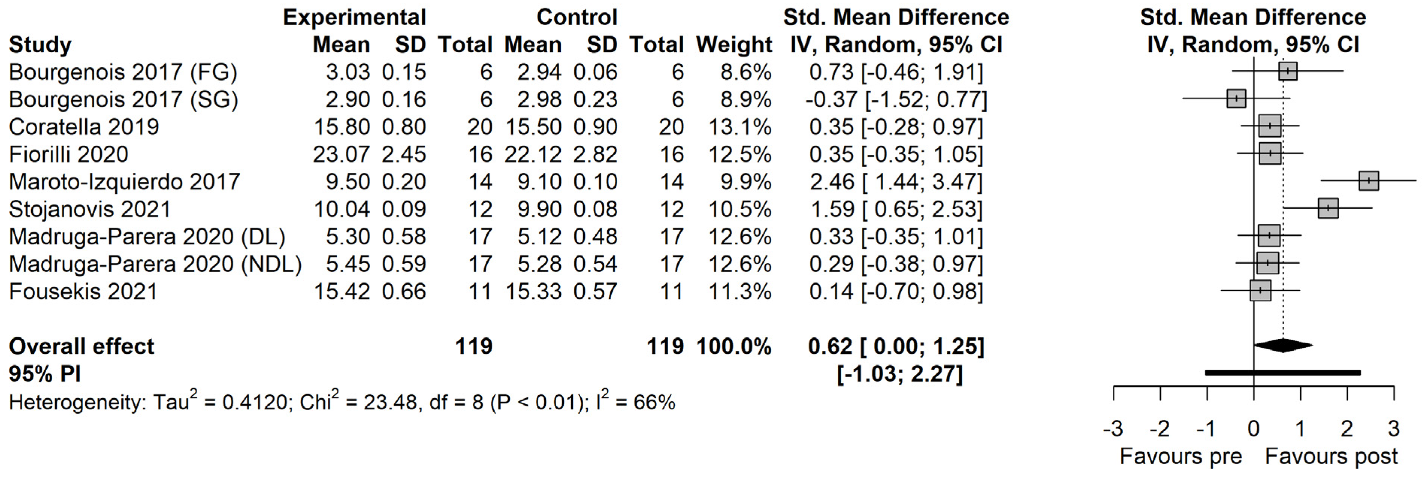Image resolution: width=1423 pixels, height=477 pixels.
Task: Click the 95% PI label
Action: 45,374
